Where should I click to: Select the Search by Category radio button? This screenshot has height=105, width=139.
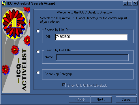(x=38, y=73)
